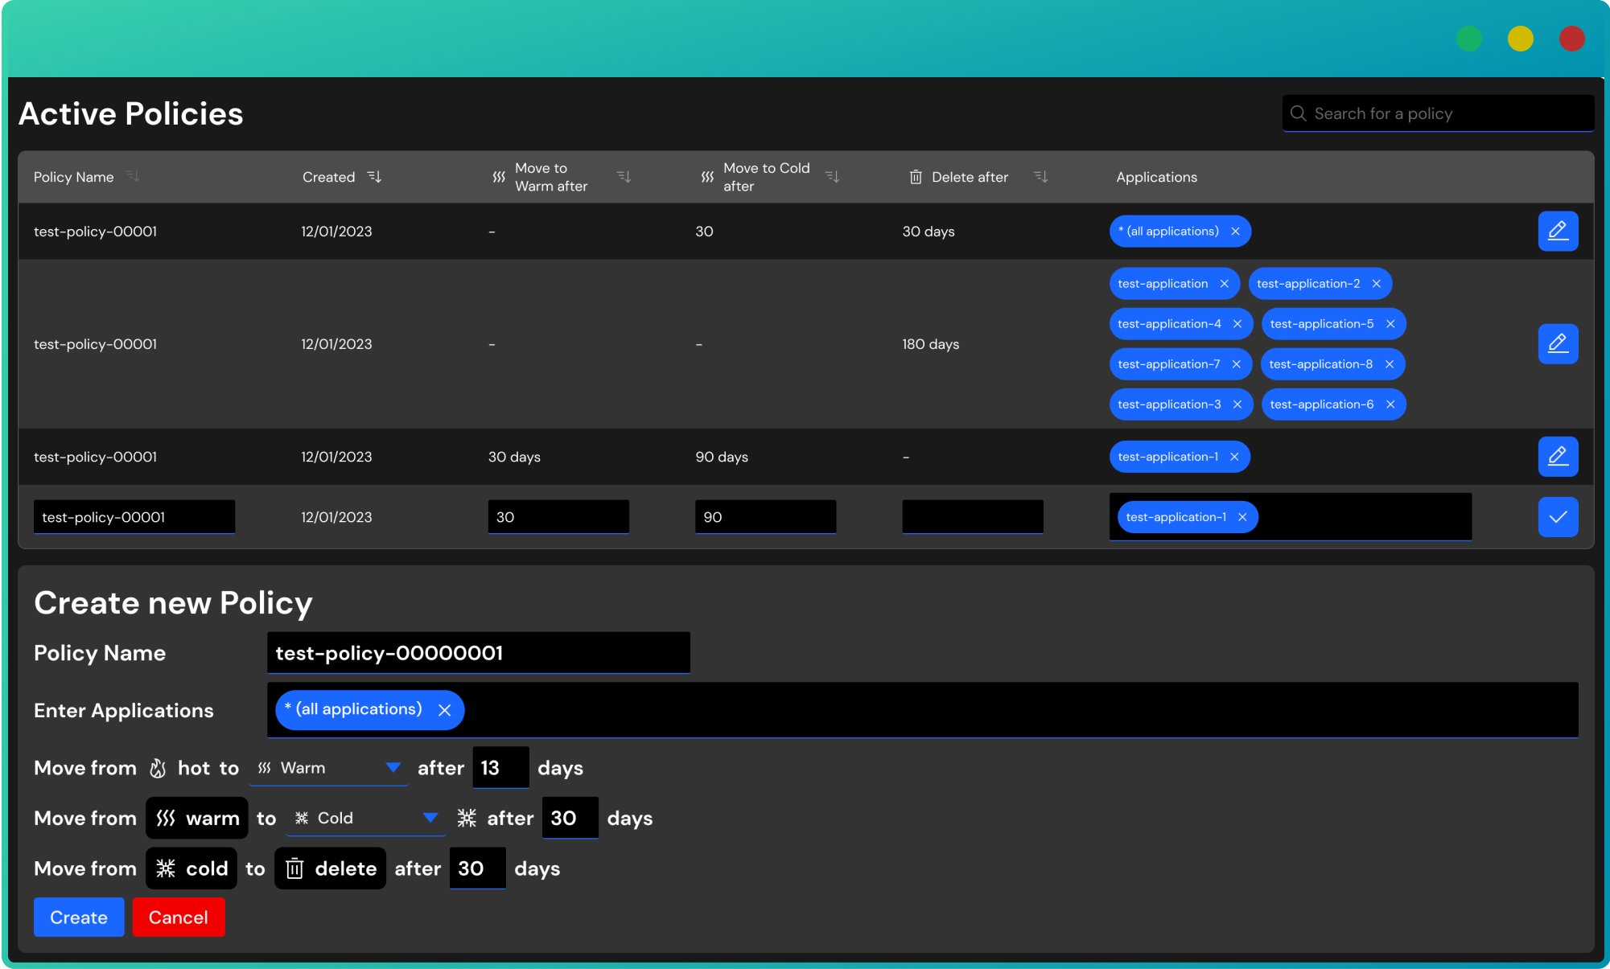The height and width of the screenshot is (969, 1610).
Task: Click the flame icon beside hot
Action: pos(158,769)
